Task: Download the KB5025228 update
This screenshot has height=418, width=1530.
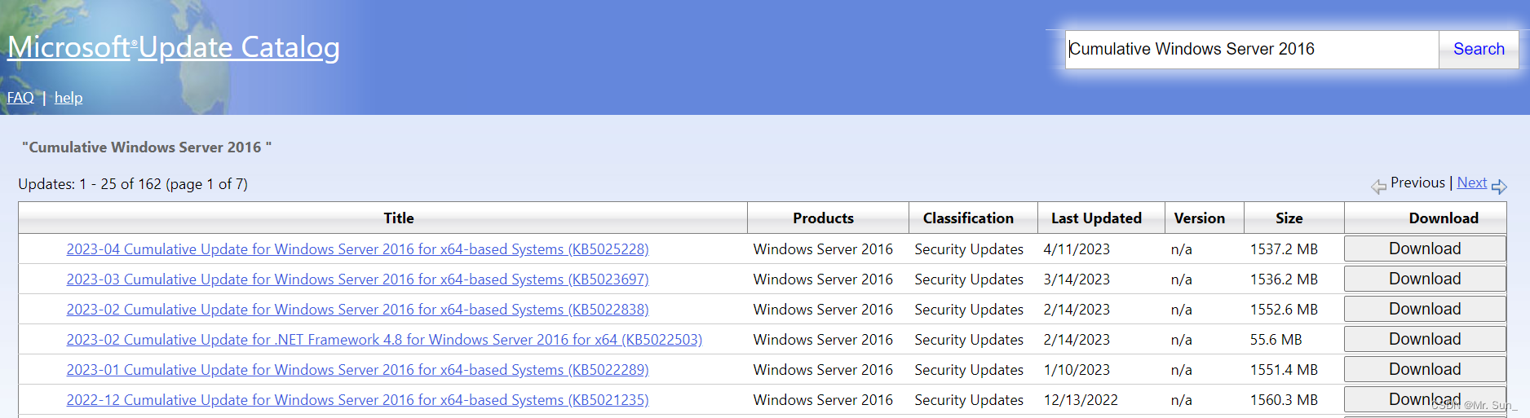Action: [x=1425, y=249]
